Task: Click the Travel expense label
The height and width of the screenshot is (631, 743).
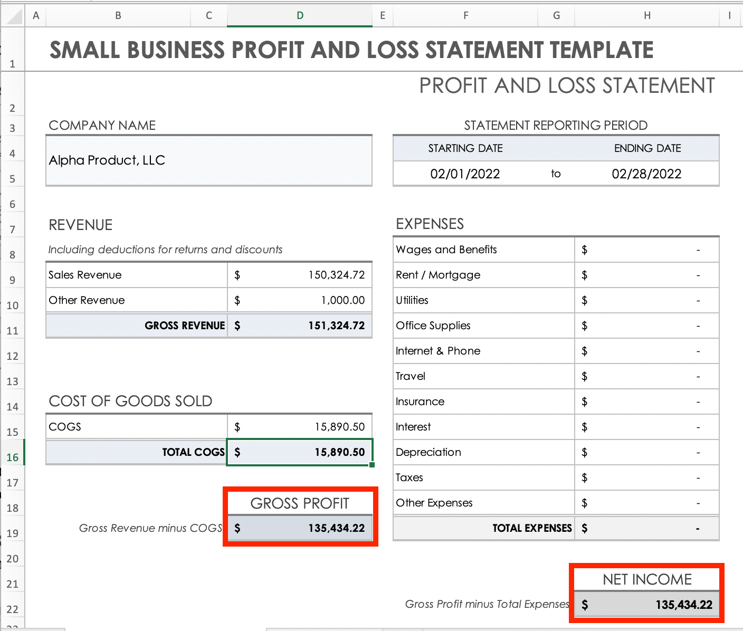Action: pos(411,376)
